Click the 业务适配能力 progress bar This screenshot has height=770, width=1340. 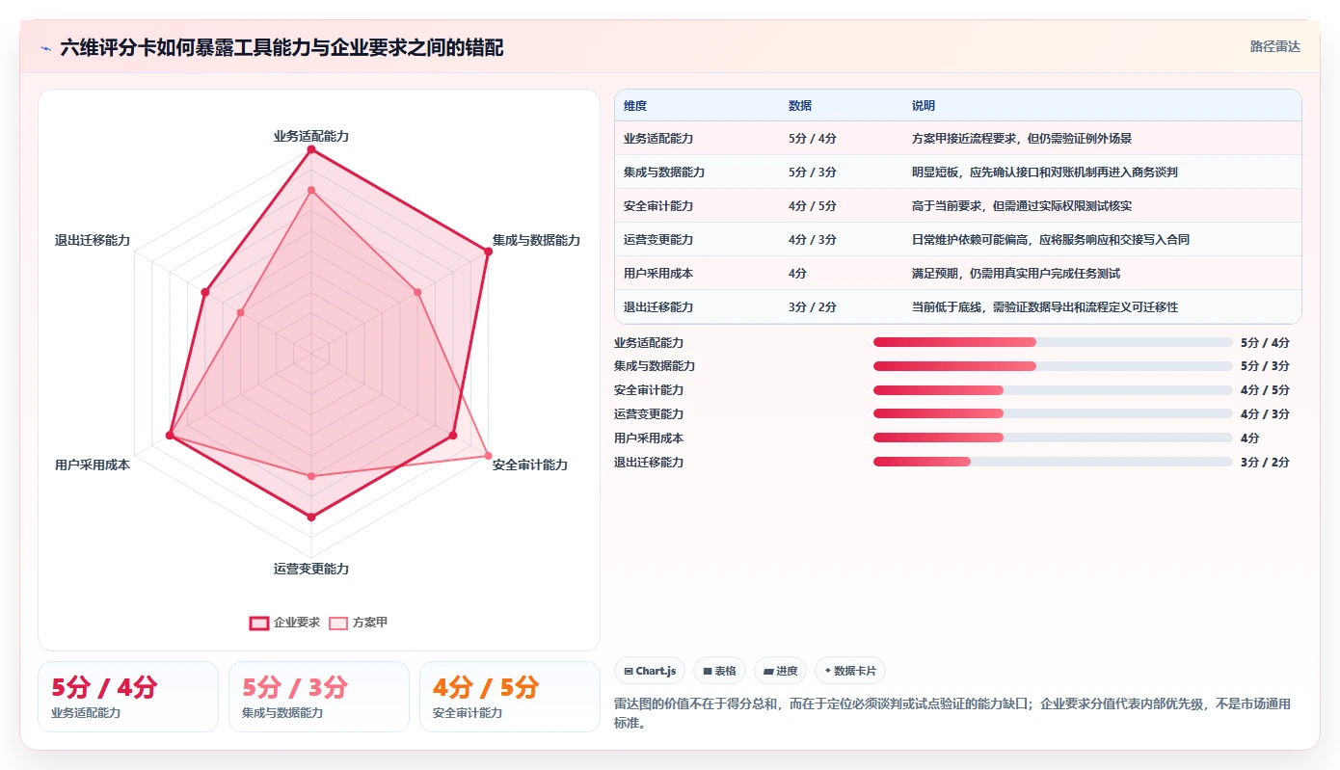click(x=1053, y=342)
